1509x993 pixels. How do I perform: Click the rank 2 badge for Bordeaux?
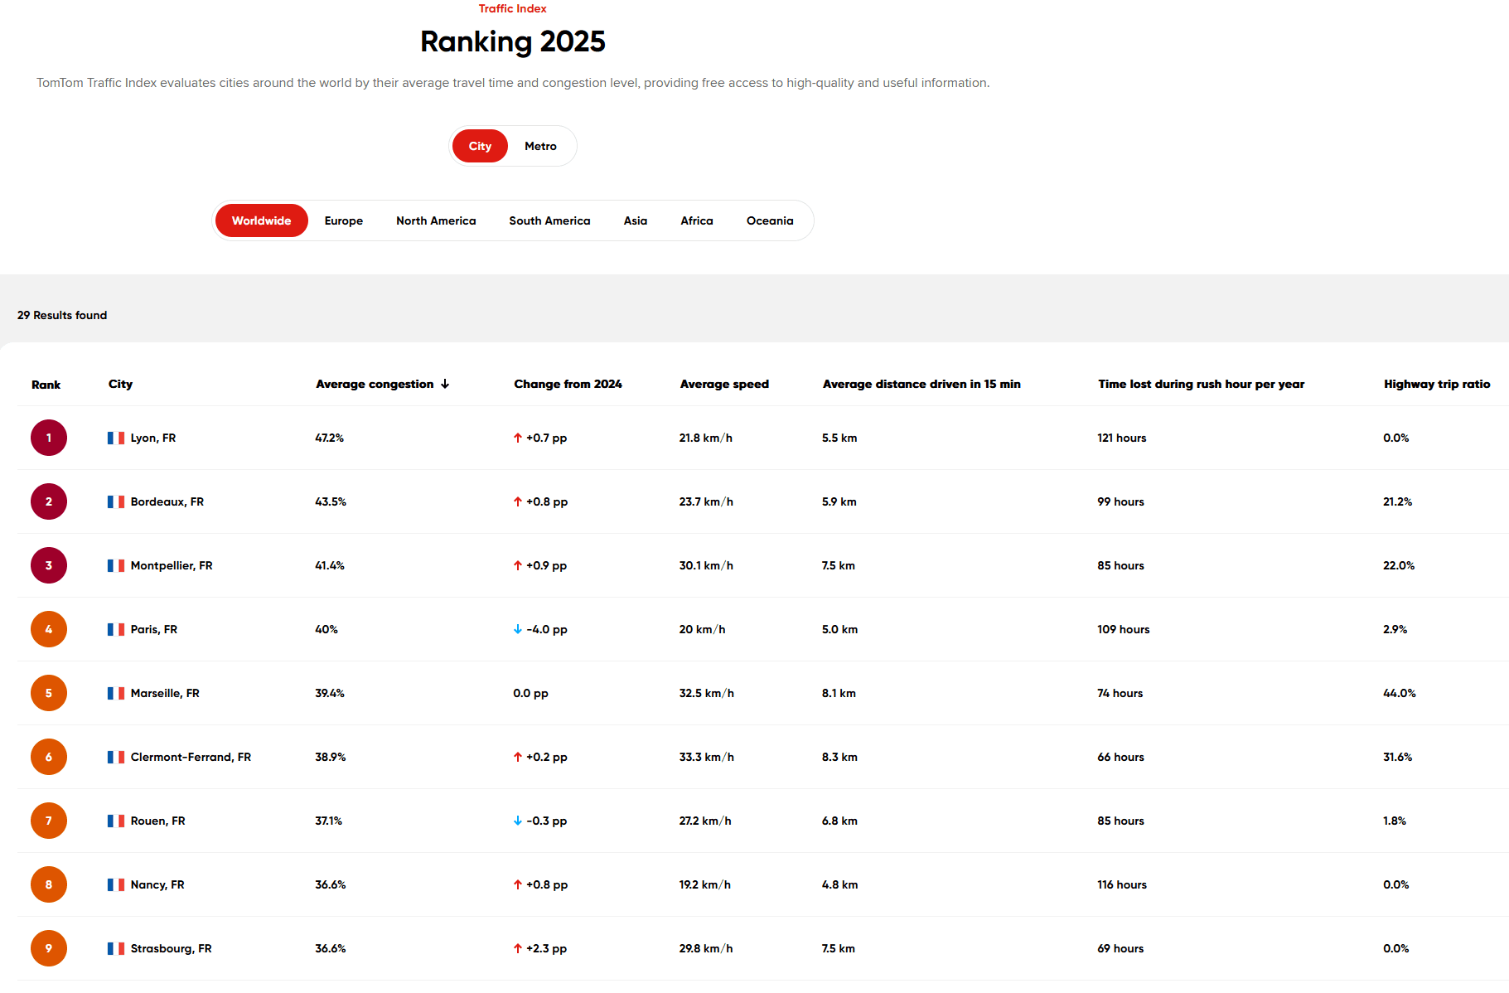(49, 501)
